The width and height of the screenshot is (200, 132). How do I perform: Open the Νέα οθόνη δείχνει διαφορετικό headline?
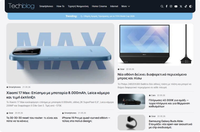152,76
